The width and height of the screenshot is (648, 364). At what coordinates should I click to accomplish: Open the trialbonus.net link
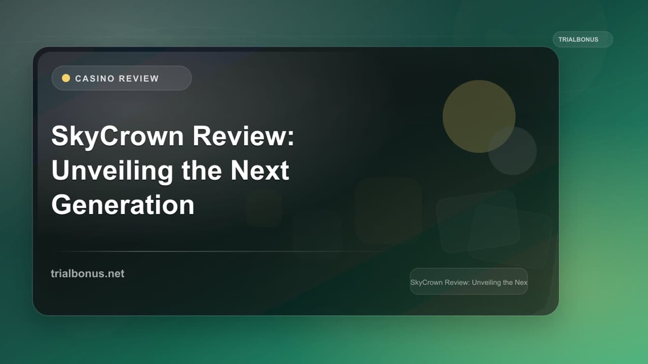click(88, 273)
